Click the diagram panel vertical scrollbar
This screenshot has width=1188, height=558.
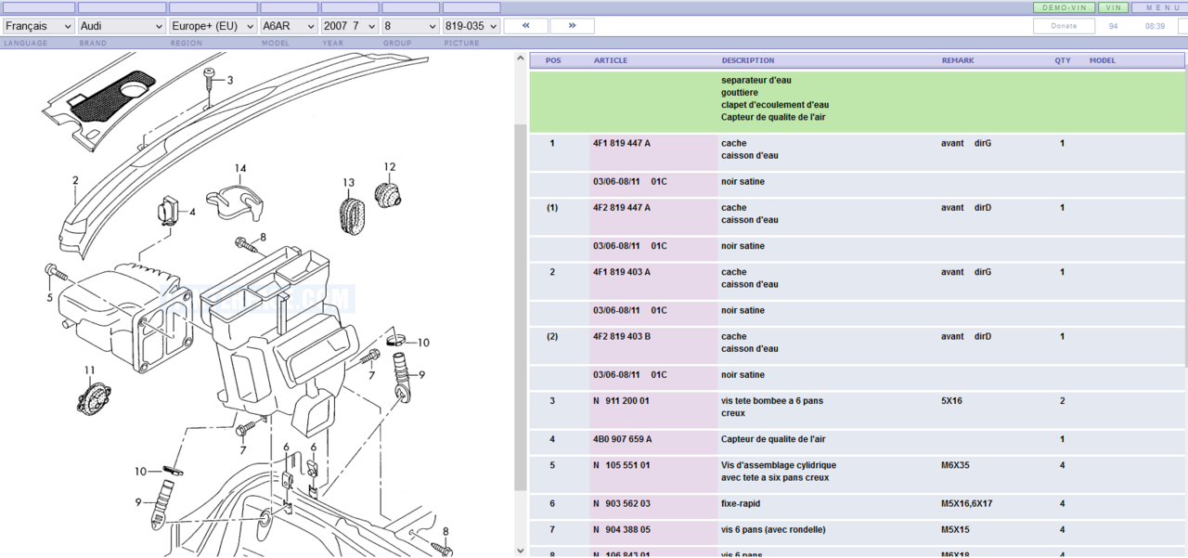point(521,306)
